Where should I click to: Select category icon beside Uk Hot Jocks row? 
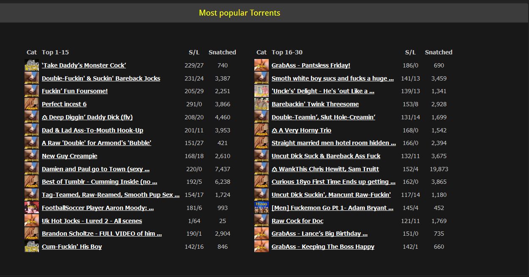pyautogui.click(x=32, y=221)
